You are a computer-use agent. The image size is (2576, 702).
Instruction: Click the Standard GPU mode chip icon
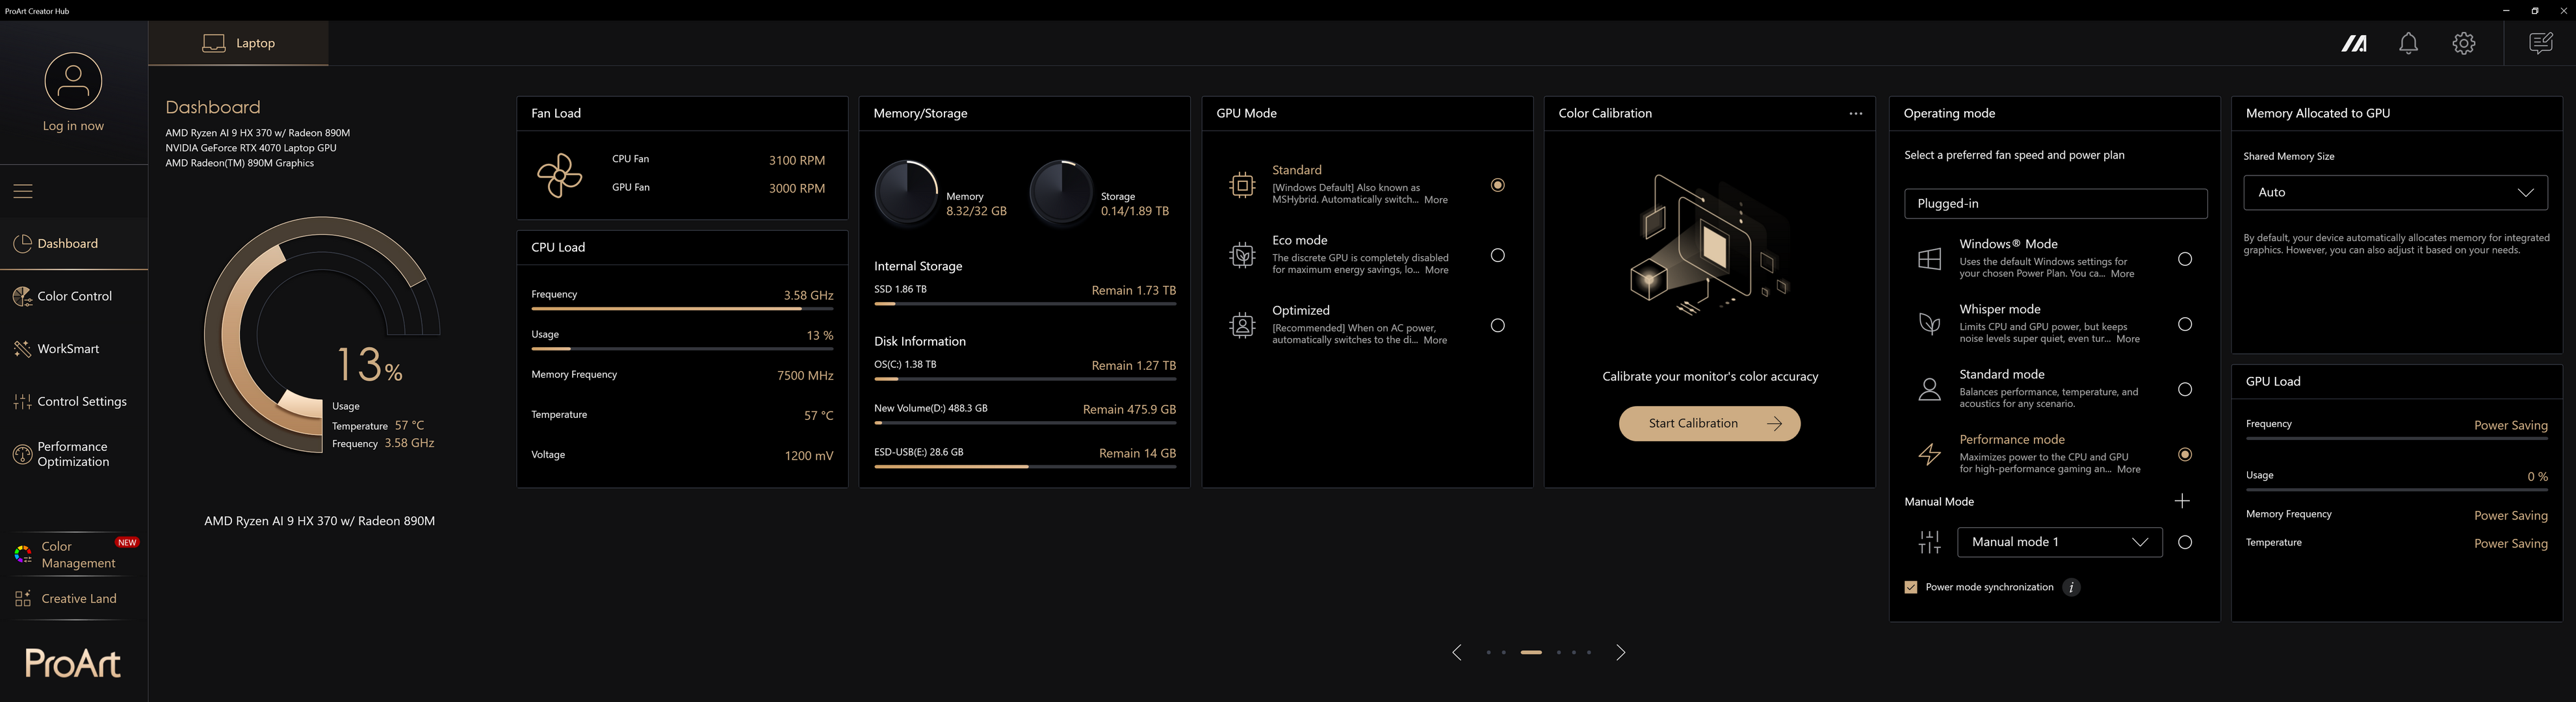[x=1242, y=185]
